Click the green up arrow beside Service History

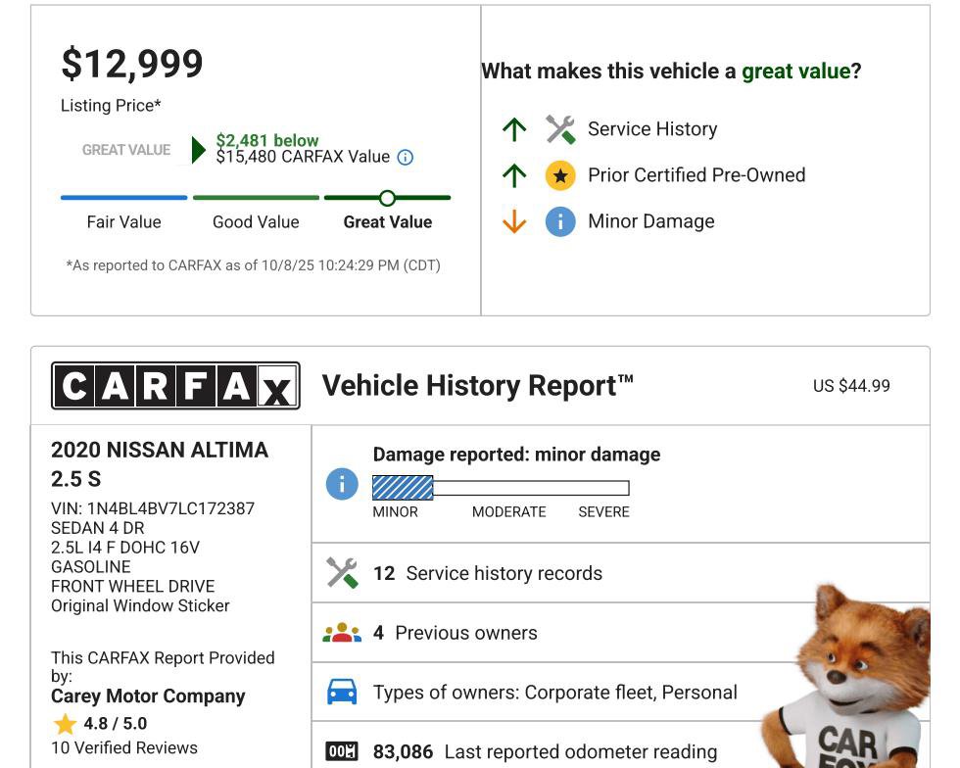(x=513, y=128)
